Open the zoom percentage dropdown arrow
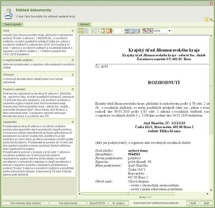Image resolution: width=215 pixels, height=208 pixels. [170, 31]
